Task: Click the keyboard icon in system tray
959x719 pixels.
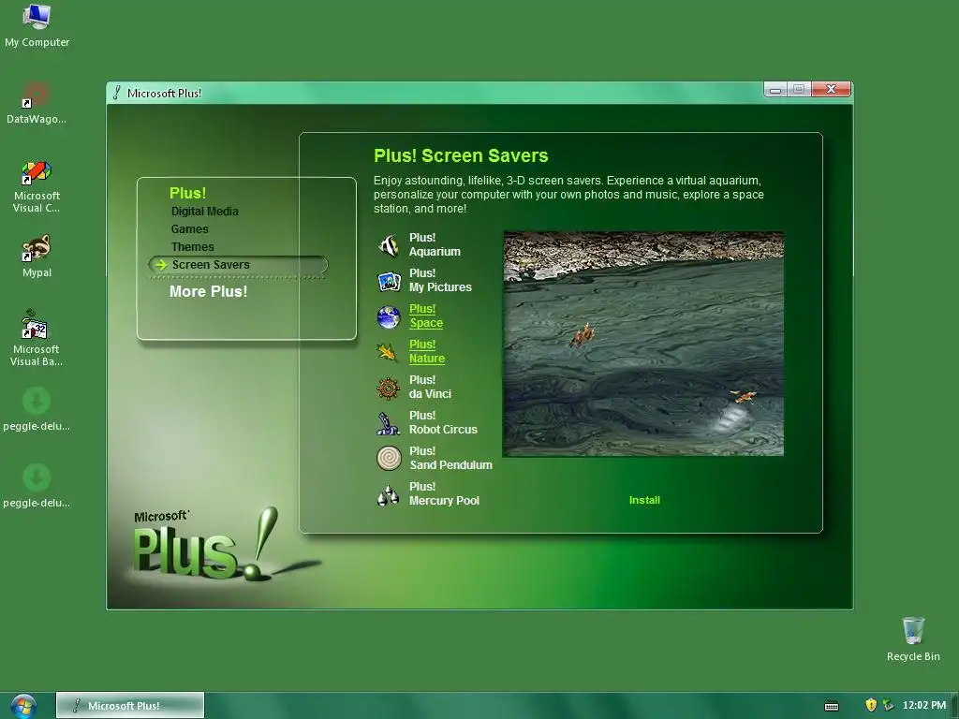Action: pyautogui.click(x=832, y=706)
